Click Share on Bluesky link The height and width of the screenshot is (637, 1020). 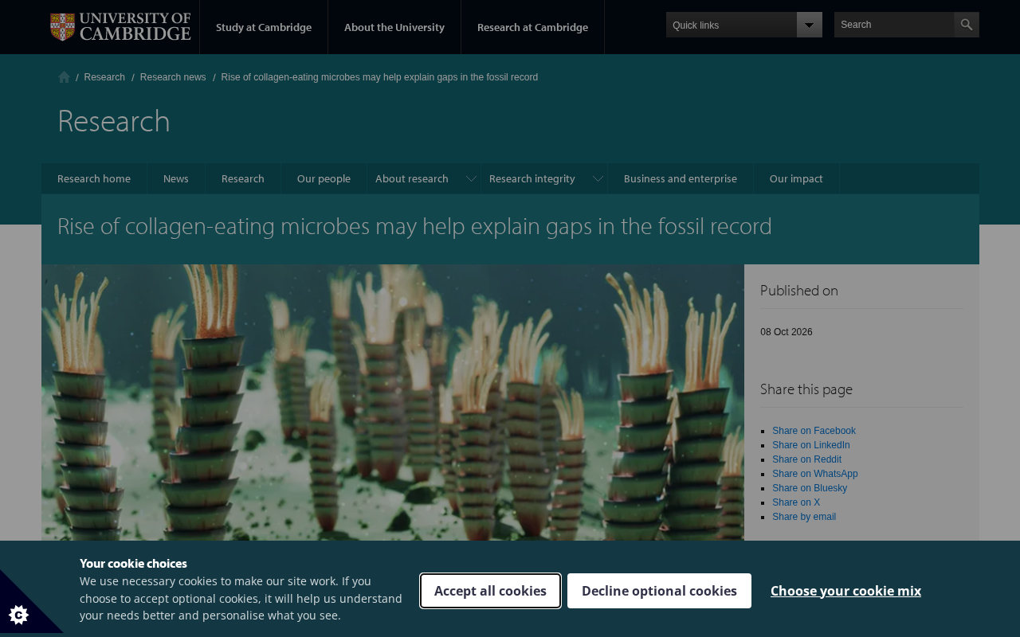pyautogui.click(x=810, y=488)
